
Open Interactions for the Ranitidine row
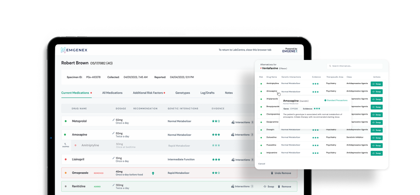click(x=243, y=186)
